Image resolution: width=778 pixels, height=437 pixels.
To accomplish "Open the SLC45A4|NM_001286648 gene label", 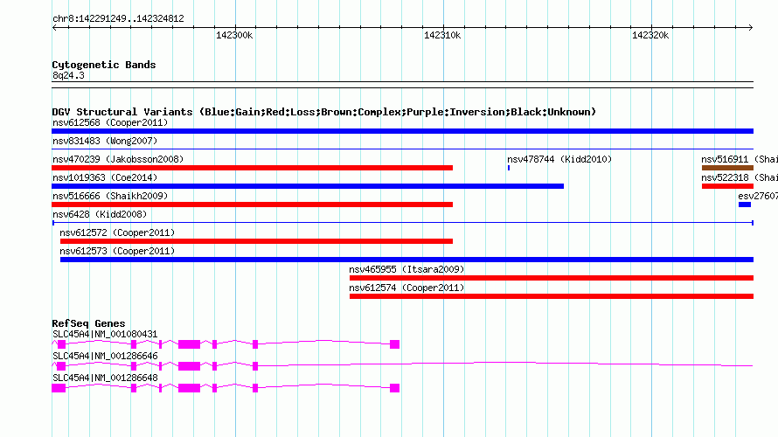I will coord(105,378).
